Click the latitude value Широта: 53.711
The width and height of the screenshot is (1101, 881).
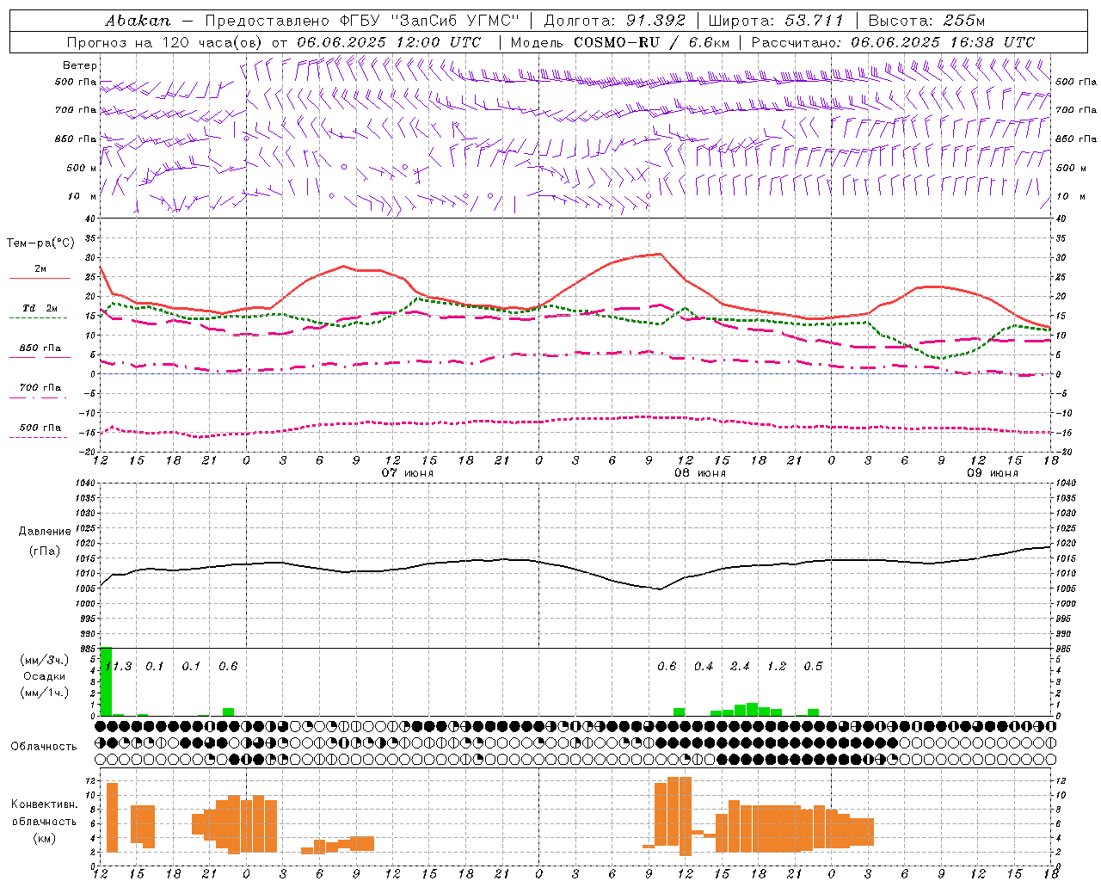pos(776,21)
